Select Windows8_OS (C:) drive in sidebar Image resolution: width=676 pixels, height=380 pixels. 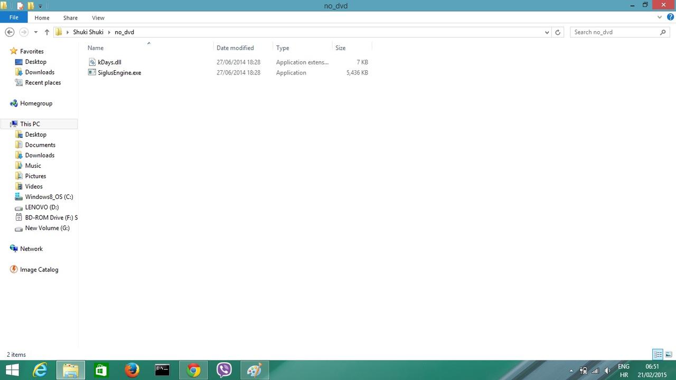point(49,197)
